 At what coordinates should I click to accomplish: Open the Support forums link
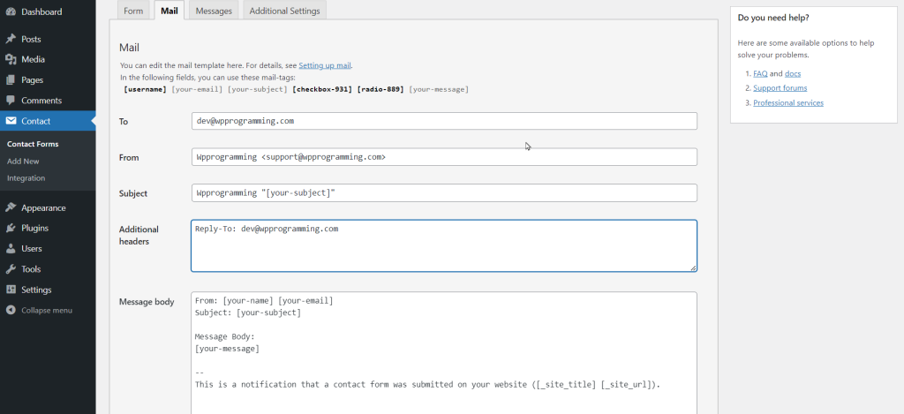780,88
